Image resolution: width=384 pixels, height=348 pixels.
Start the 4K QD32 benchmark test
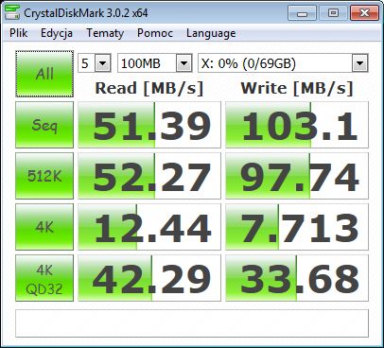44,278
